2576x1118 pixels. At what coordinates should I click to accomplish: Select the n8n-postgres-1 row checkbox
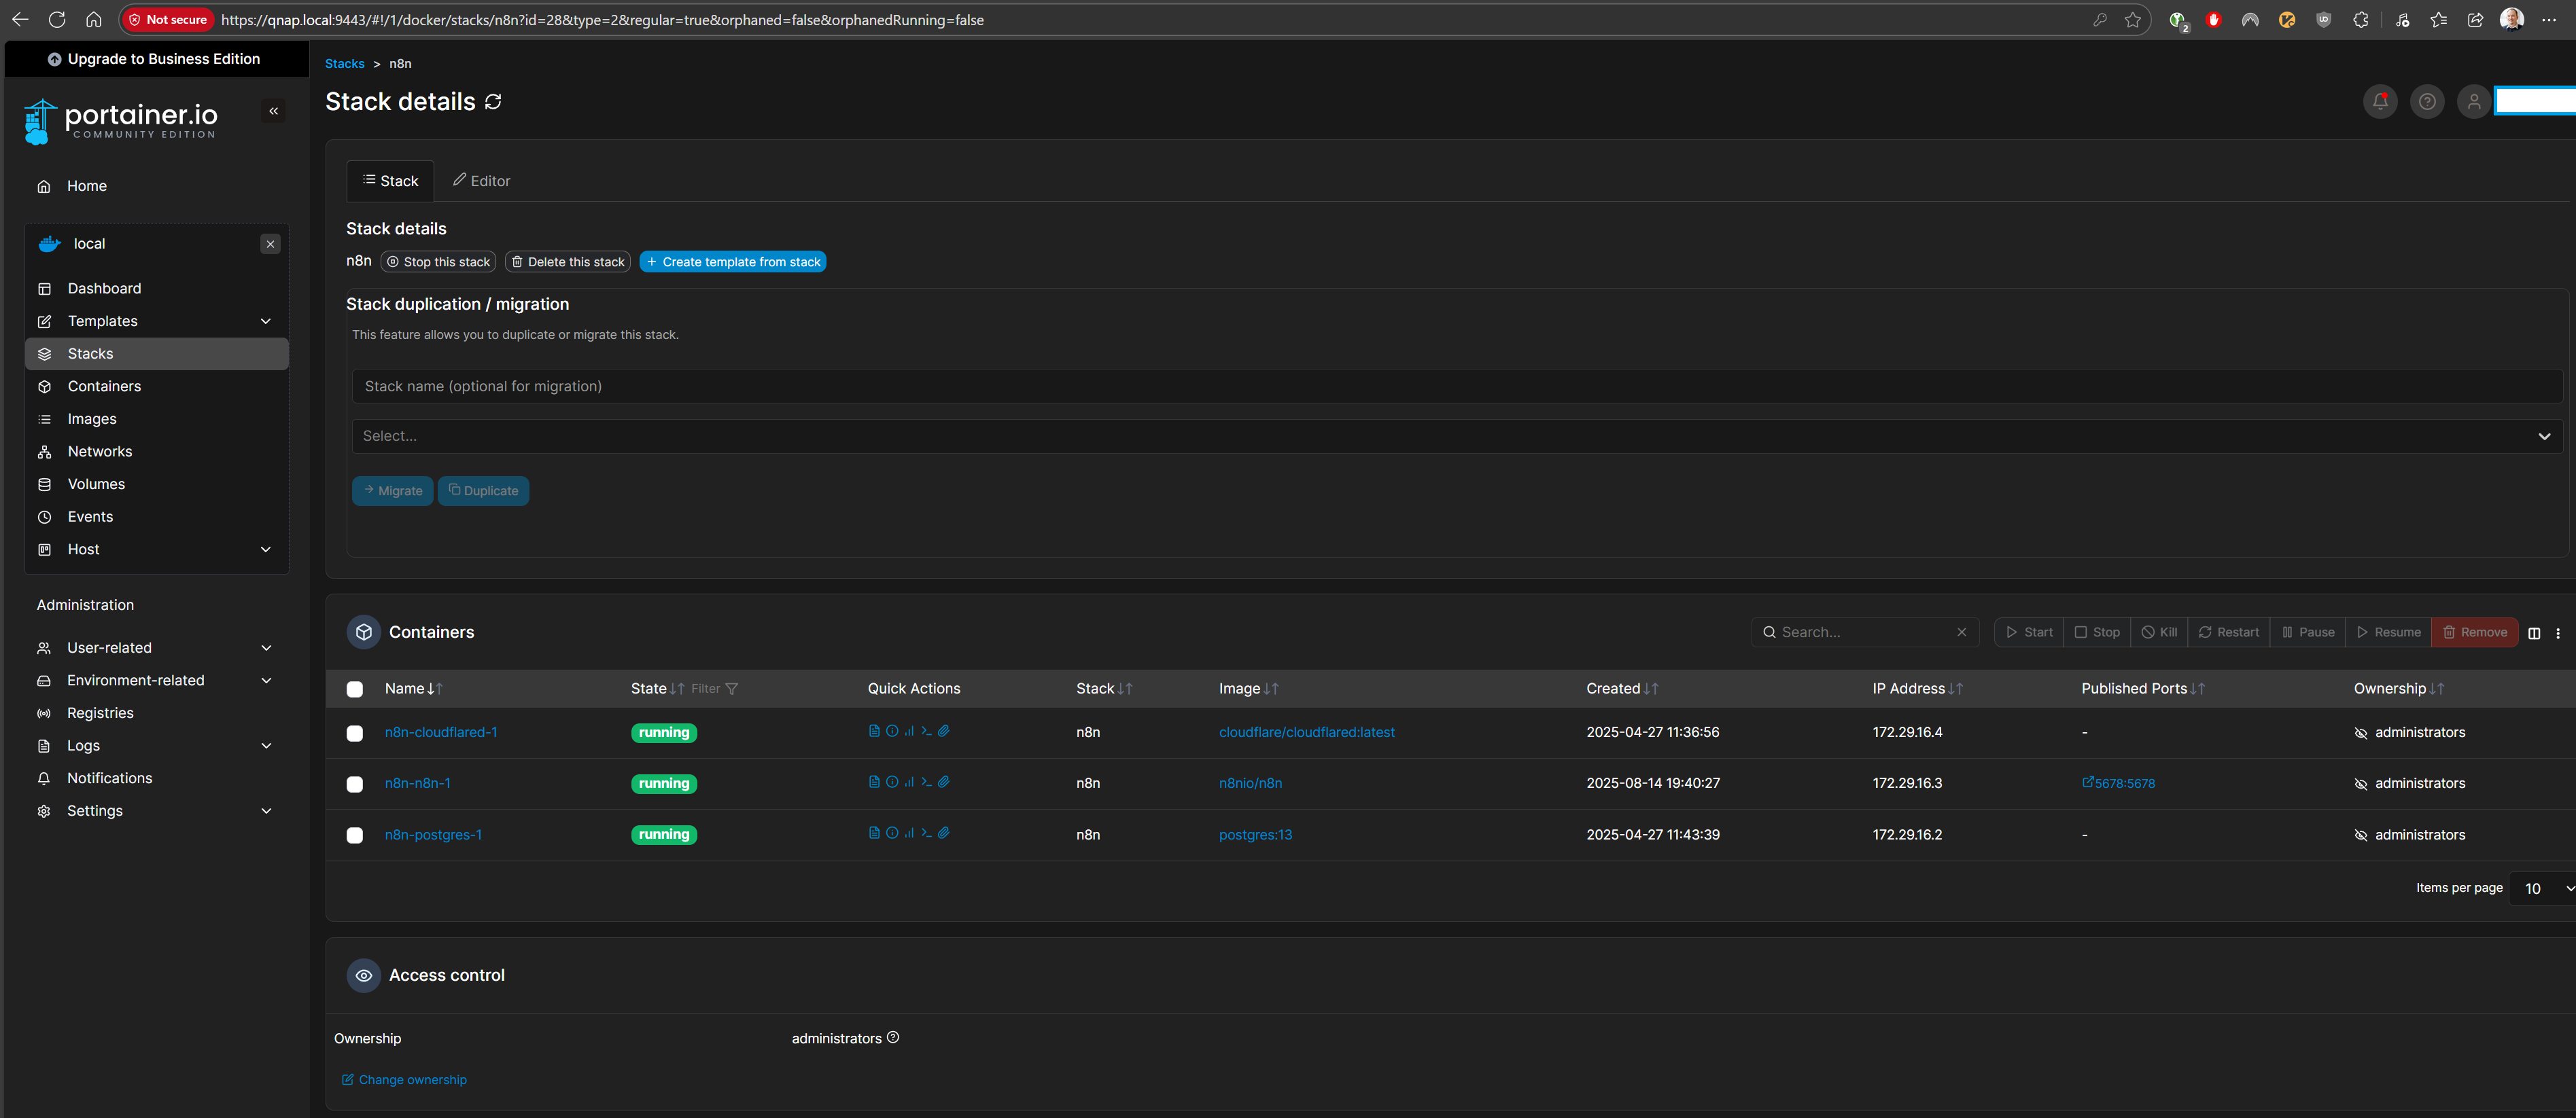[x=355, y=835]
